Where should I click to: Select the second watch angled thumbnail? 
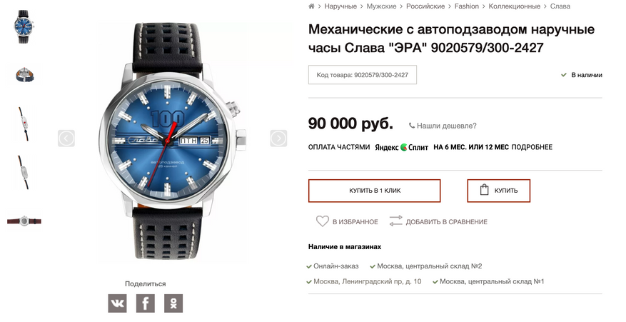click(25, 75)
